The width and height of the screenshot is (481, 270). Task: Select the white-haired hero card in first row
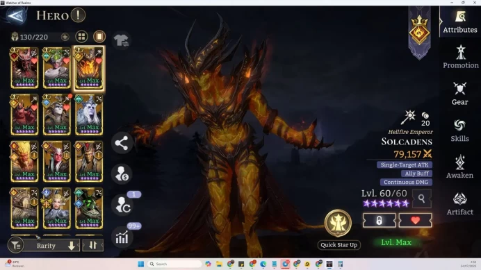click(x=57, y=68)
